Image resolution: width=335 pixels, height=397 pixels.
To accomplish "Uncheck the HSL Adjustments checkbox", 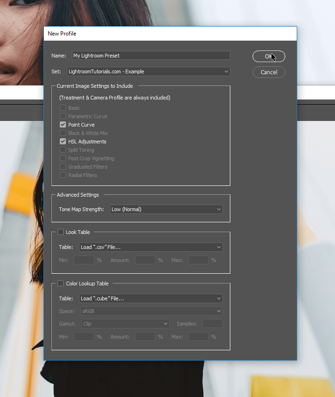I will (63, 141).
